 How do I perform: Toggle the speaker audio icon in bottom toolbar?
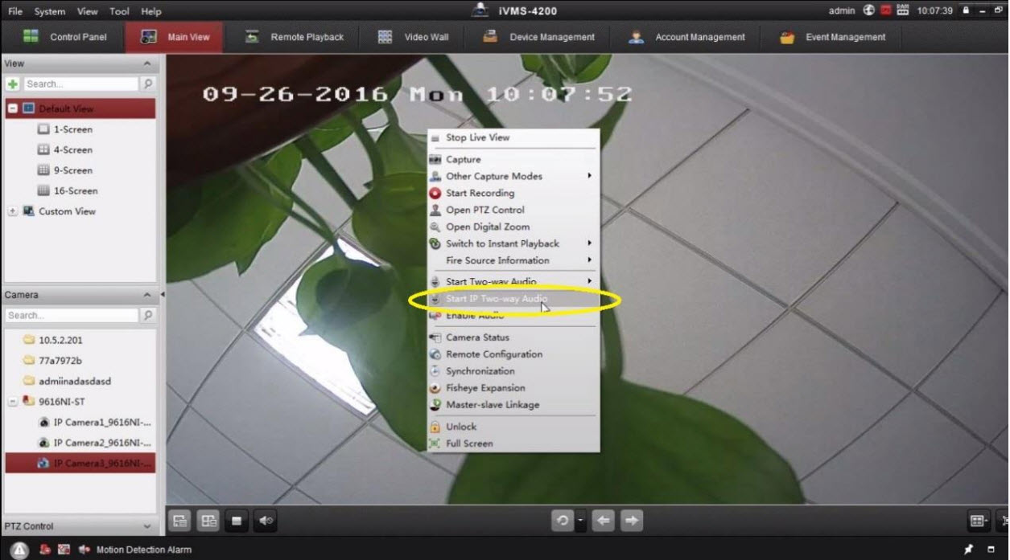265,521
